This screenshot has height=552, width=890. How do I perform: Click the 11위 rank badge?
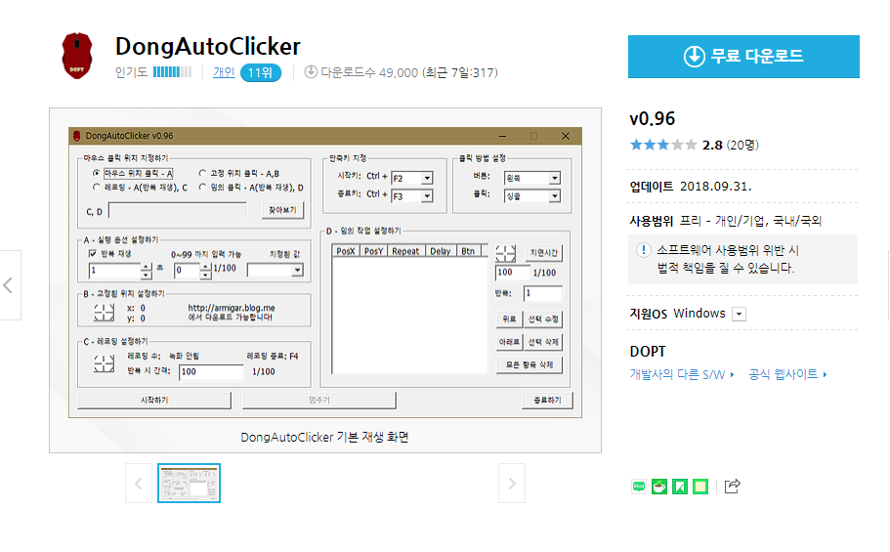261,72
